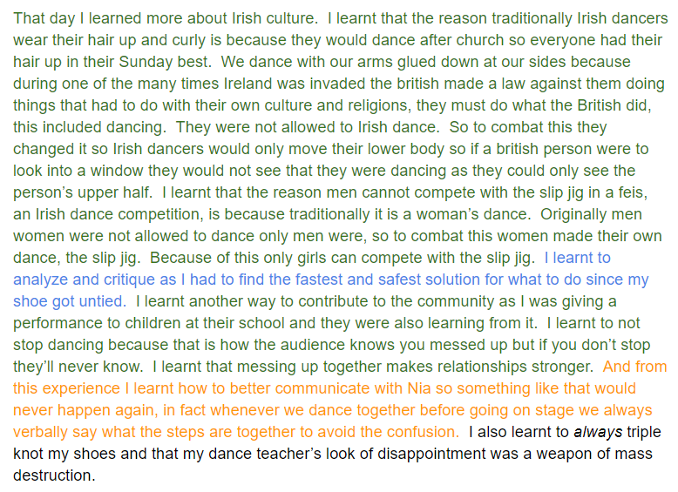Click the word "destruction." at the end
678x492 pixels.
[54, 475]
